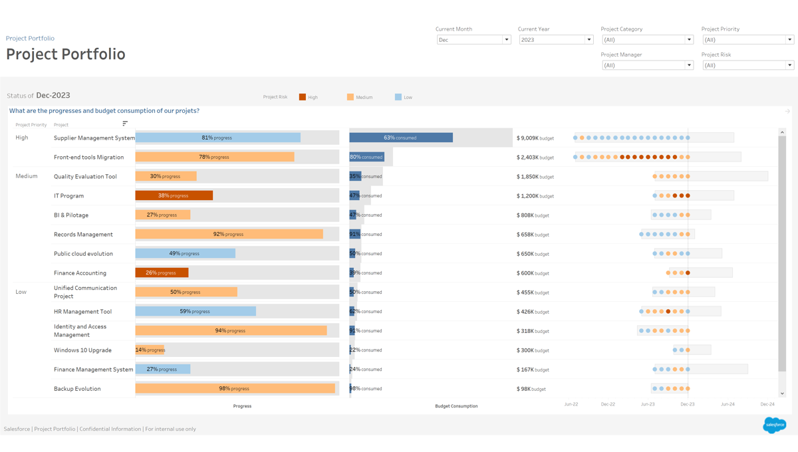Click the scroll up arrow in chart list
This screenshot has width=798, height=452.
tap(782, 132)
